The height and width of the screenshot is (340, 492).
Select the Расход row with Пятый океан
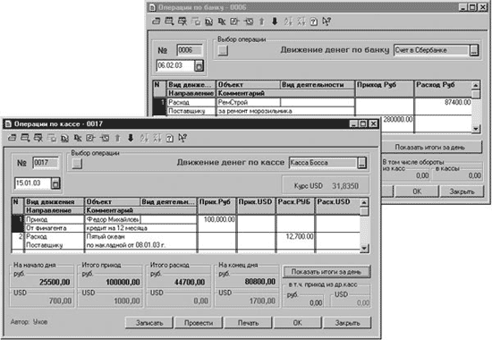coord(185,241)
